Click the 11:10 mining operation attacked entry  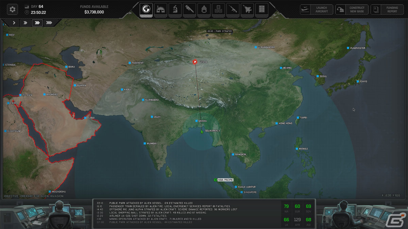[149, 219]
